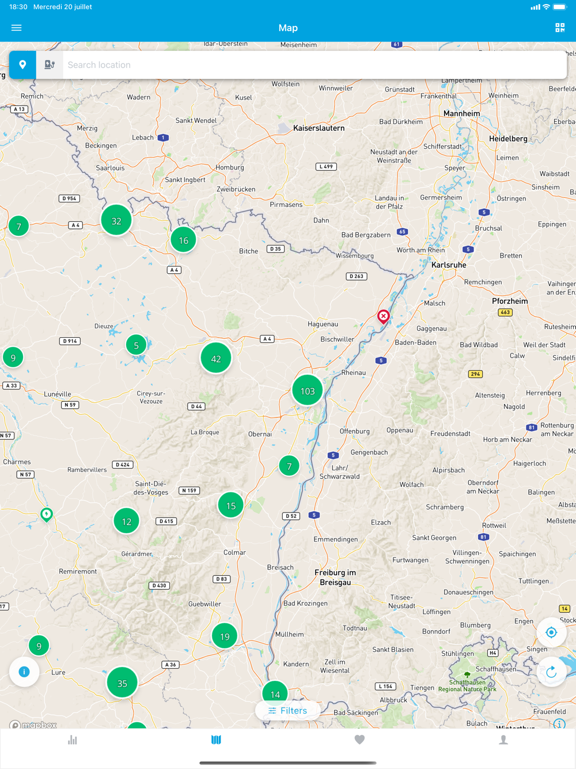Open the cluster of 16 stations
The width and height of the screenshot is (576, 769).
pos(184,240)
